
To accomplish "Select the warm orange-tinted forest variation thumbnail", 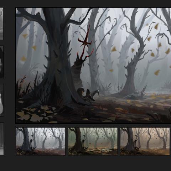I will (x=145, y=141).
